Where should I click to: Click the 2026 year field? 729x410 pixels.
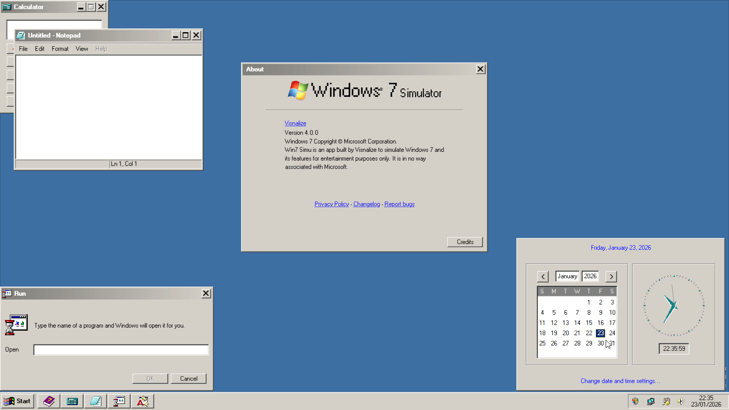590,276
